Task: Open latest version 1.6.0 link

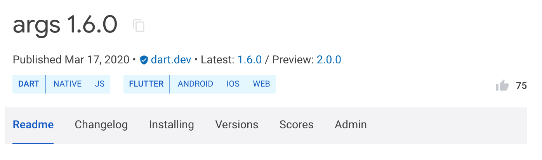Action: (x=250, y=60)
